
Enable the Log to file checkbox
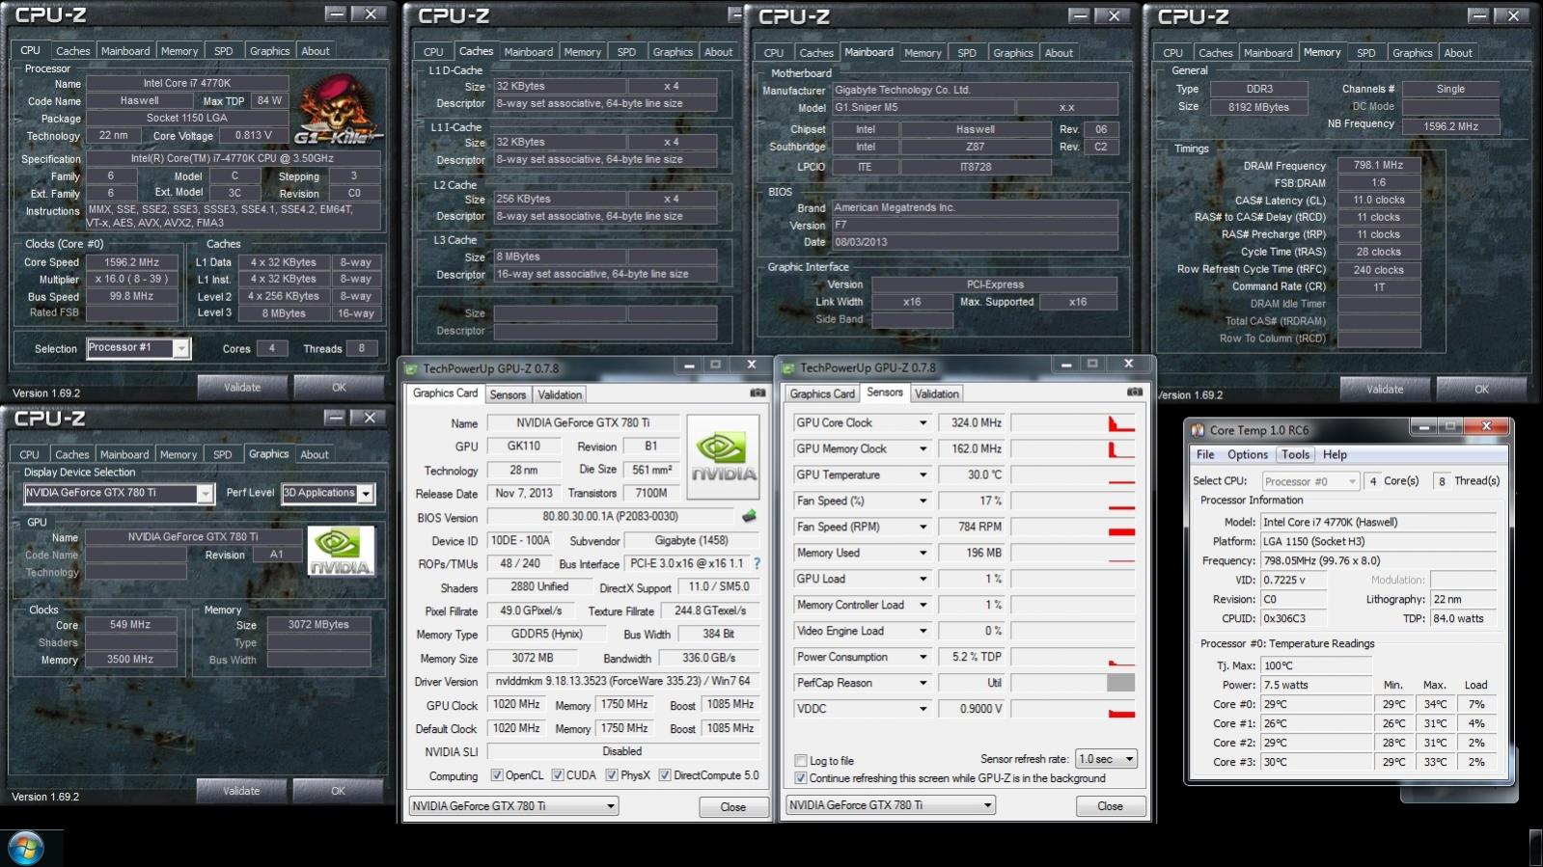coord(801,761)
